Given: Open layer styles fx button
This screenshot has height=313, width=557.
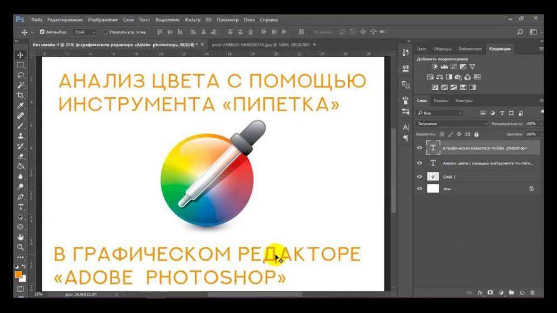Looking at the screenshot, I should coord(480,293).
